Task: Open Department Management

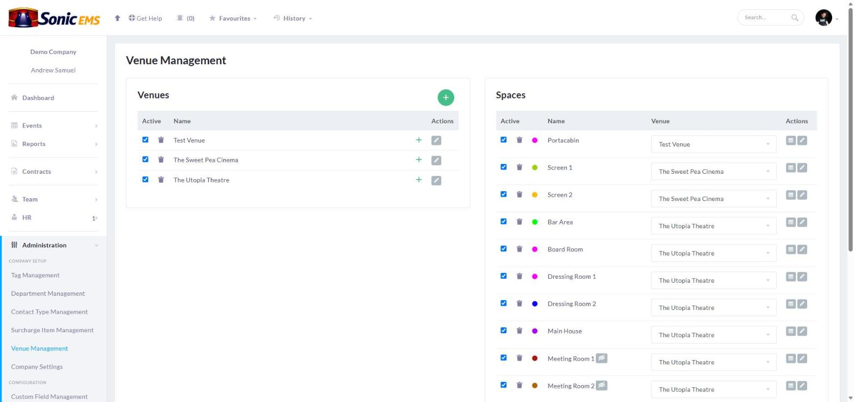Action: tap(48, 294)
